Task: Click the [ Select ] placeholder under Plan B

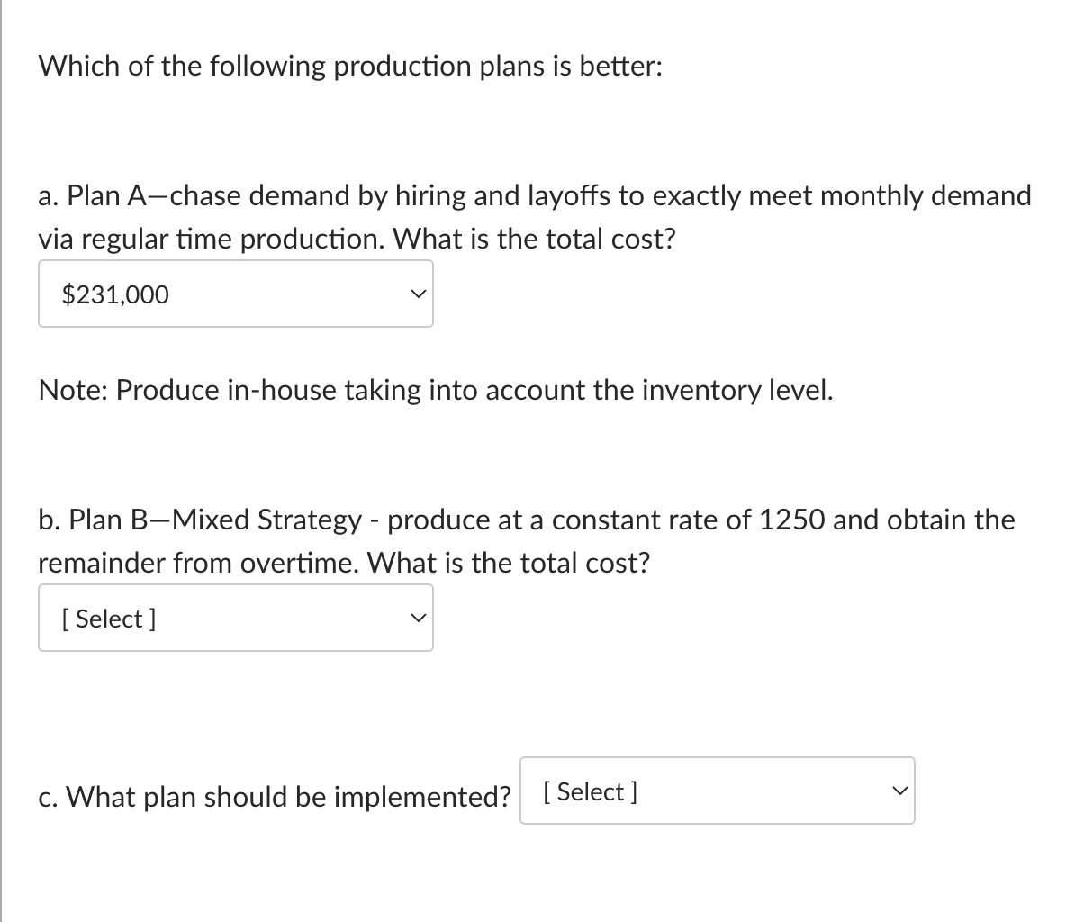Action: pyautogui.click(x=108, y=619)
